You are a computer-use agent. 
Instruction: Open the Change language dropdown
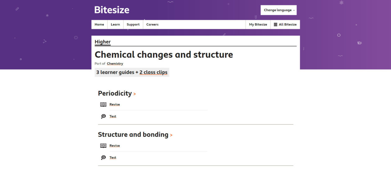(279, 10)
